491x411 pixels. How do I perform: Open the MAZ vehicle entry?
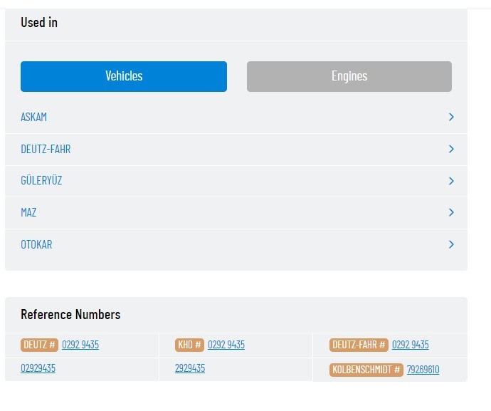point(28,212)
